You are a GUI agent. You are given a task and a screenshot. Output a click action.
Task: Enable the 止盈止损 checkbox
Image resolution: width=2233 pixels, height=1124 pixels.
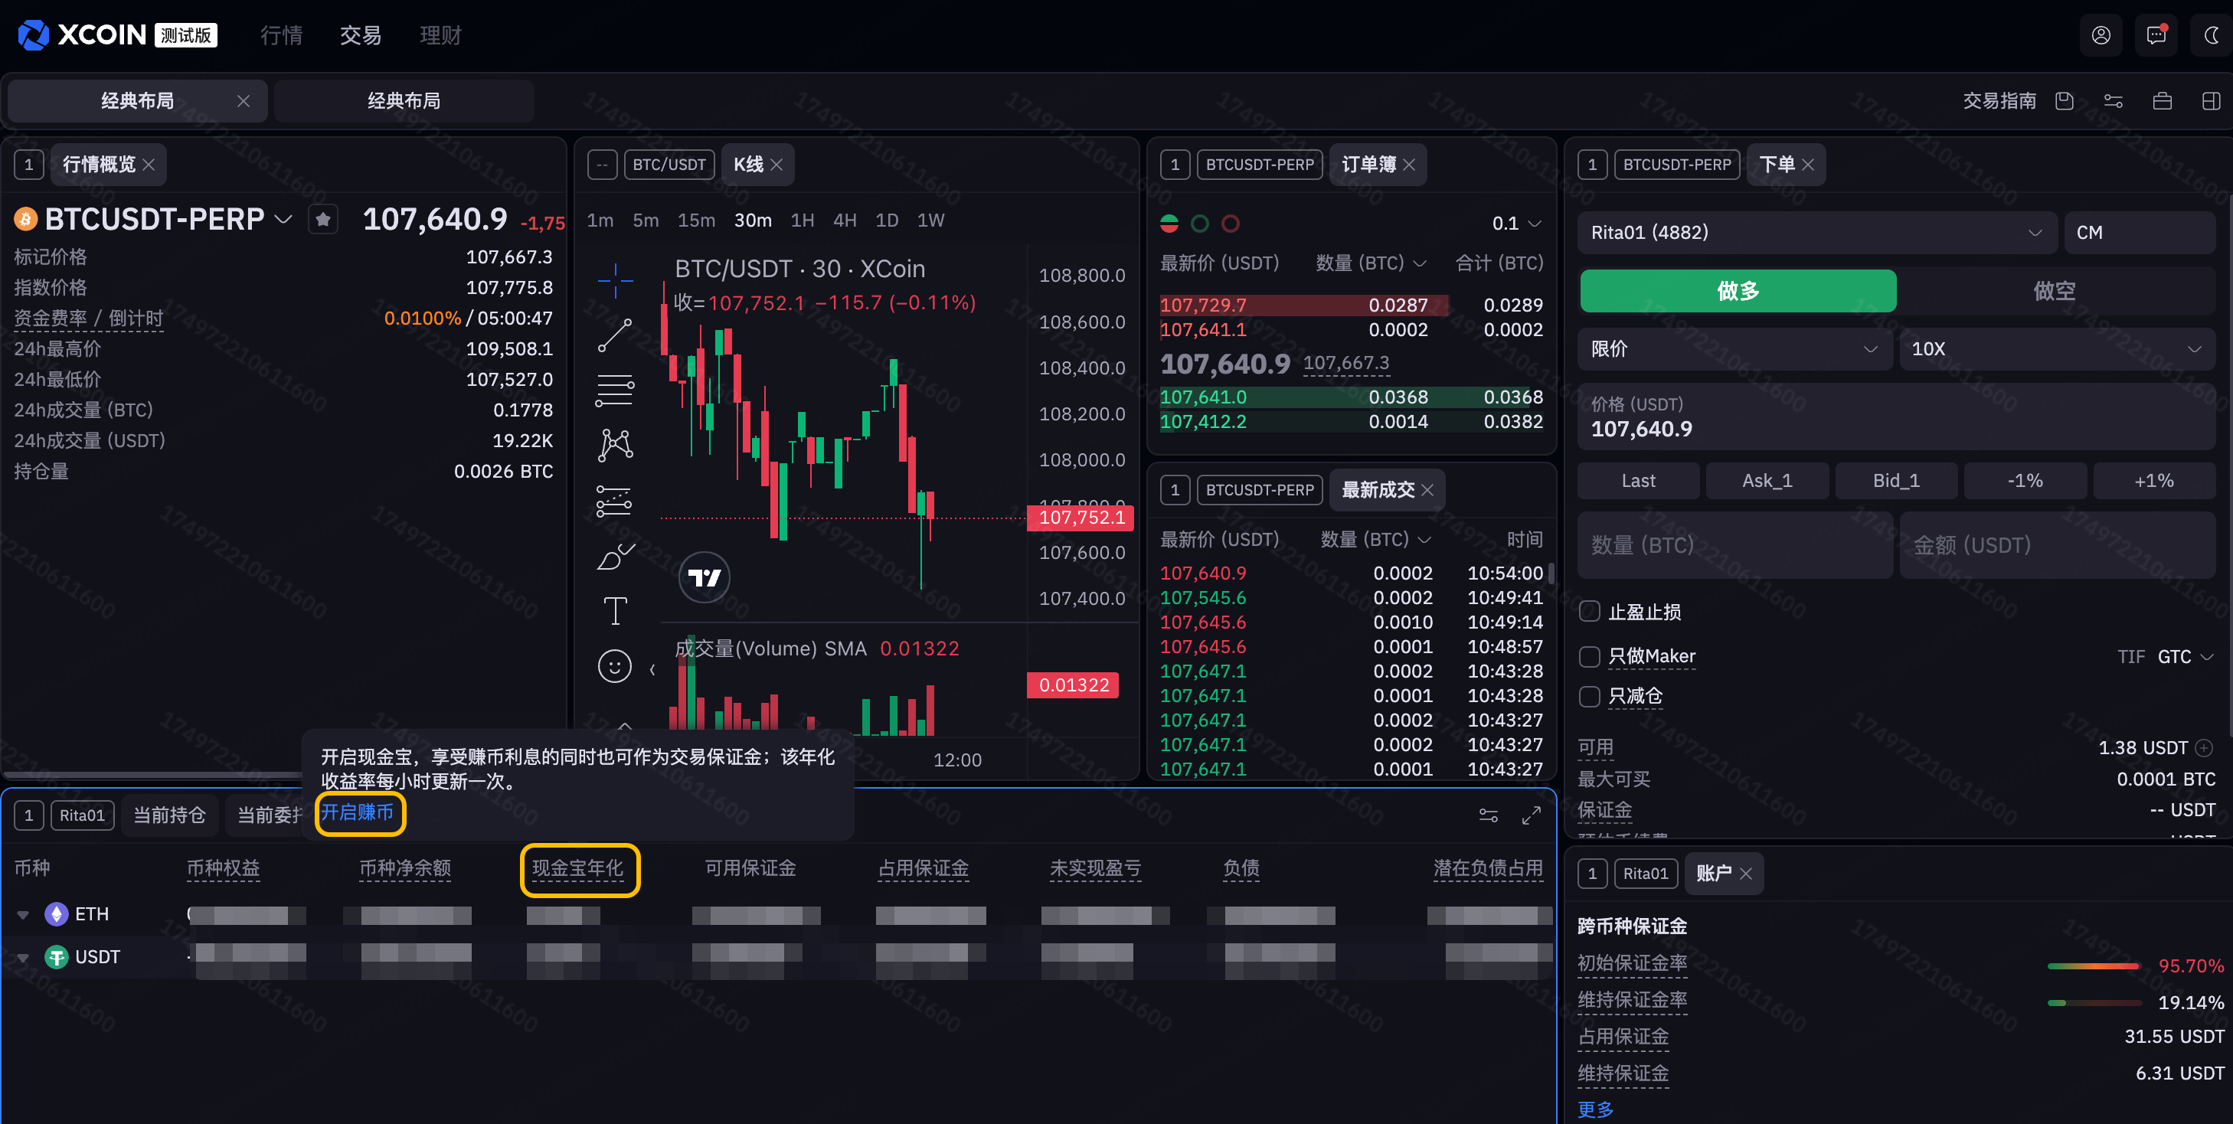[x=1589, y=612]
